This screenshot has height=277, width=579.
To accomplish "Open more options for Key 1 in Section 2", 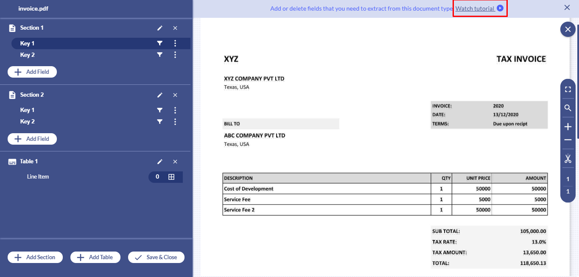I will pyautogui.click(x=175, y=110).
